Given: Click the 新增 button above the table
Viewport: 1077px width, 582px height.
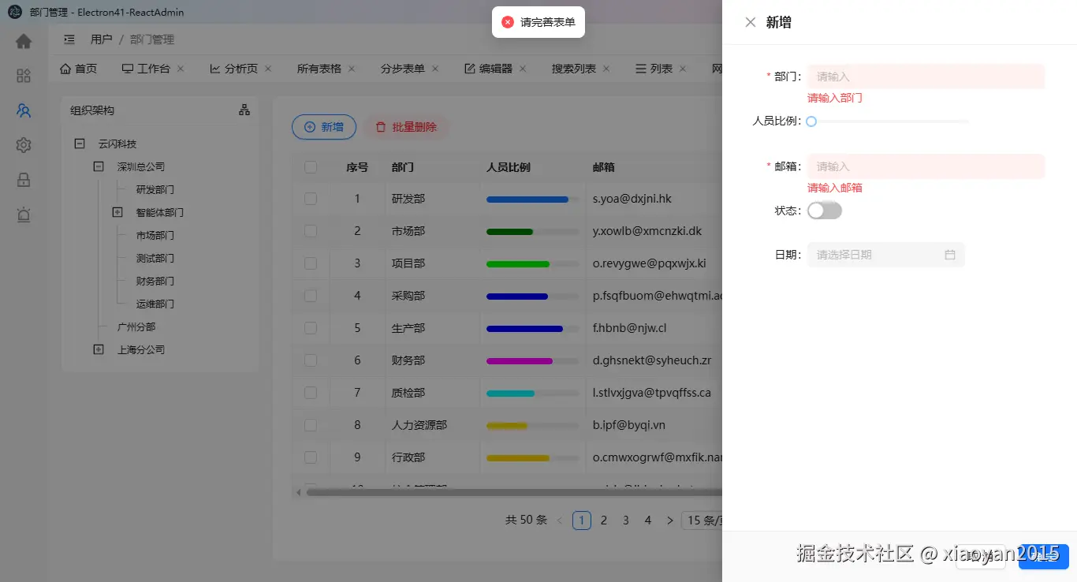Looking at the screenshot, I should (x=324, y=127).
